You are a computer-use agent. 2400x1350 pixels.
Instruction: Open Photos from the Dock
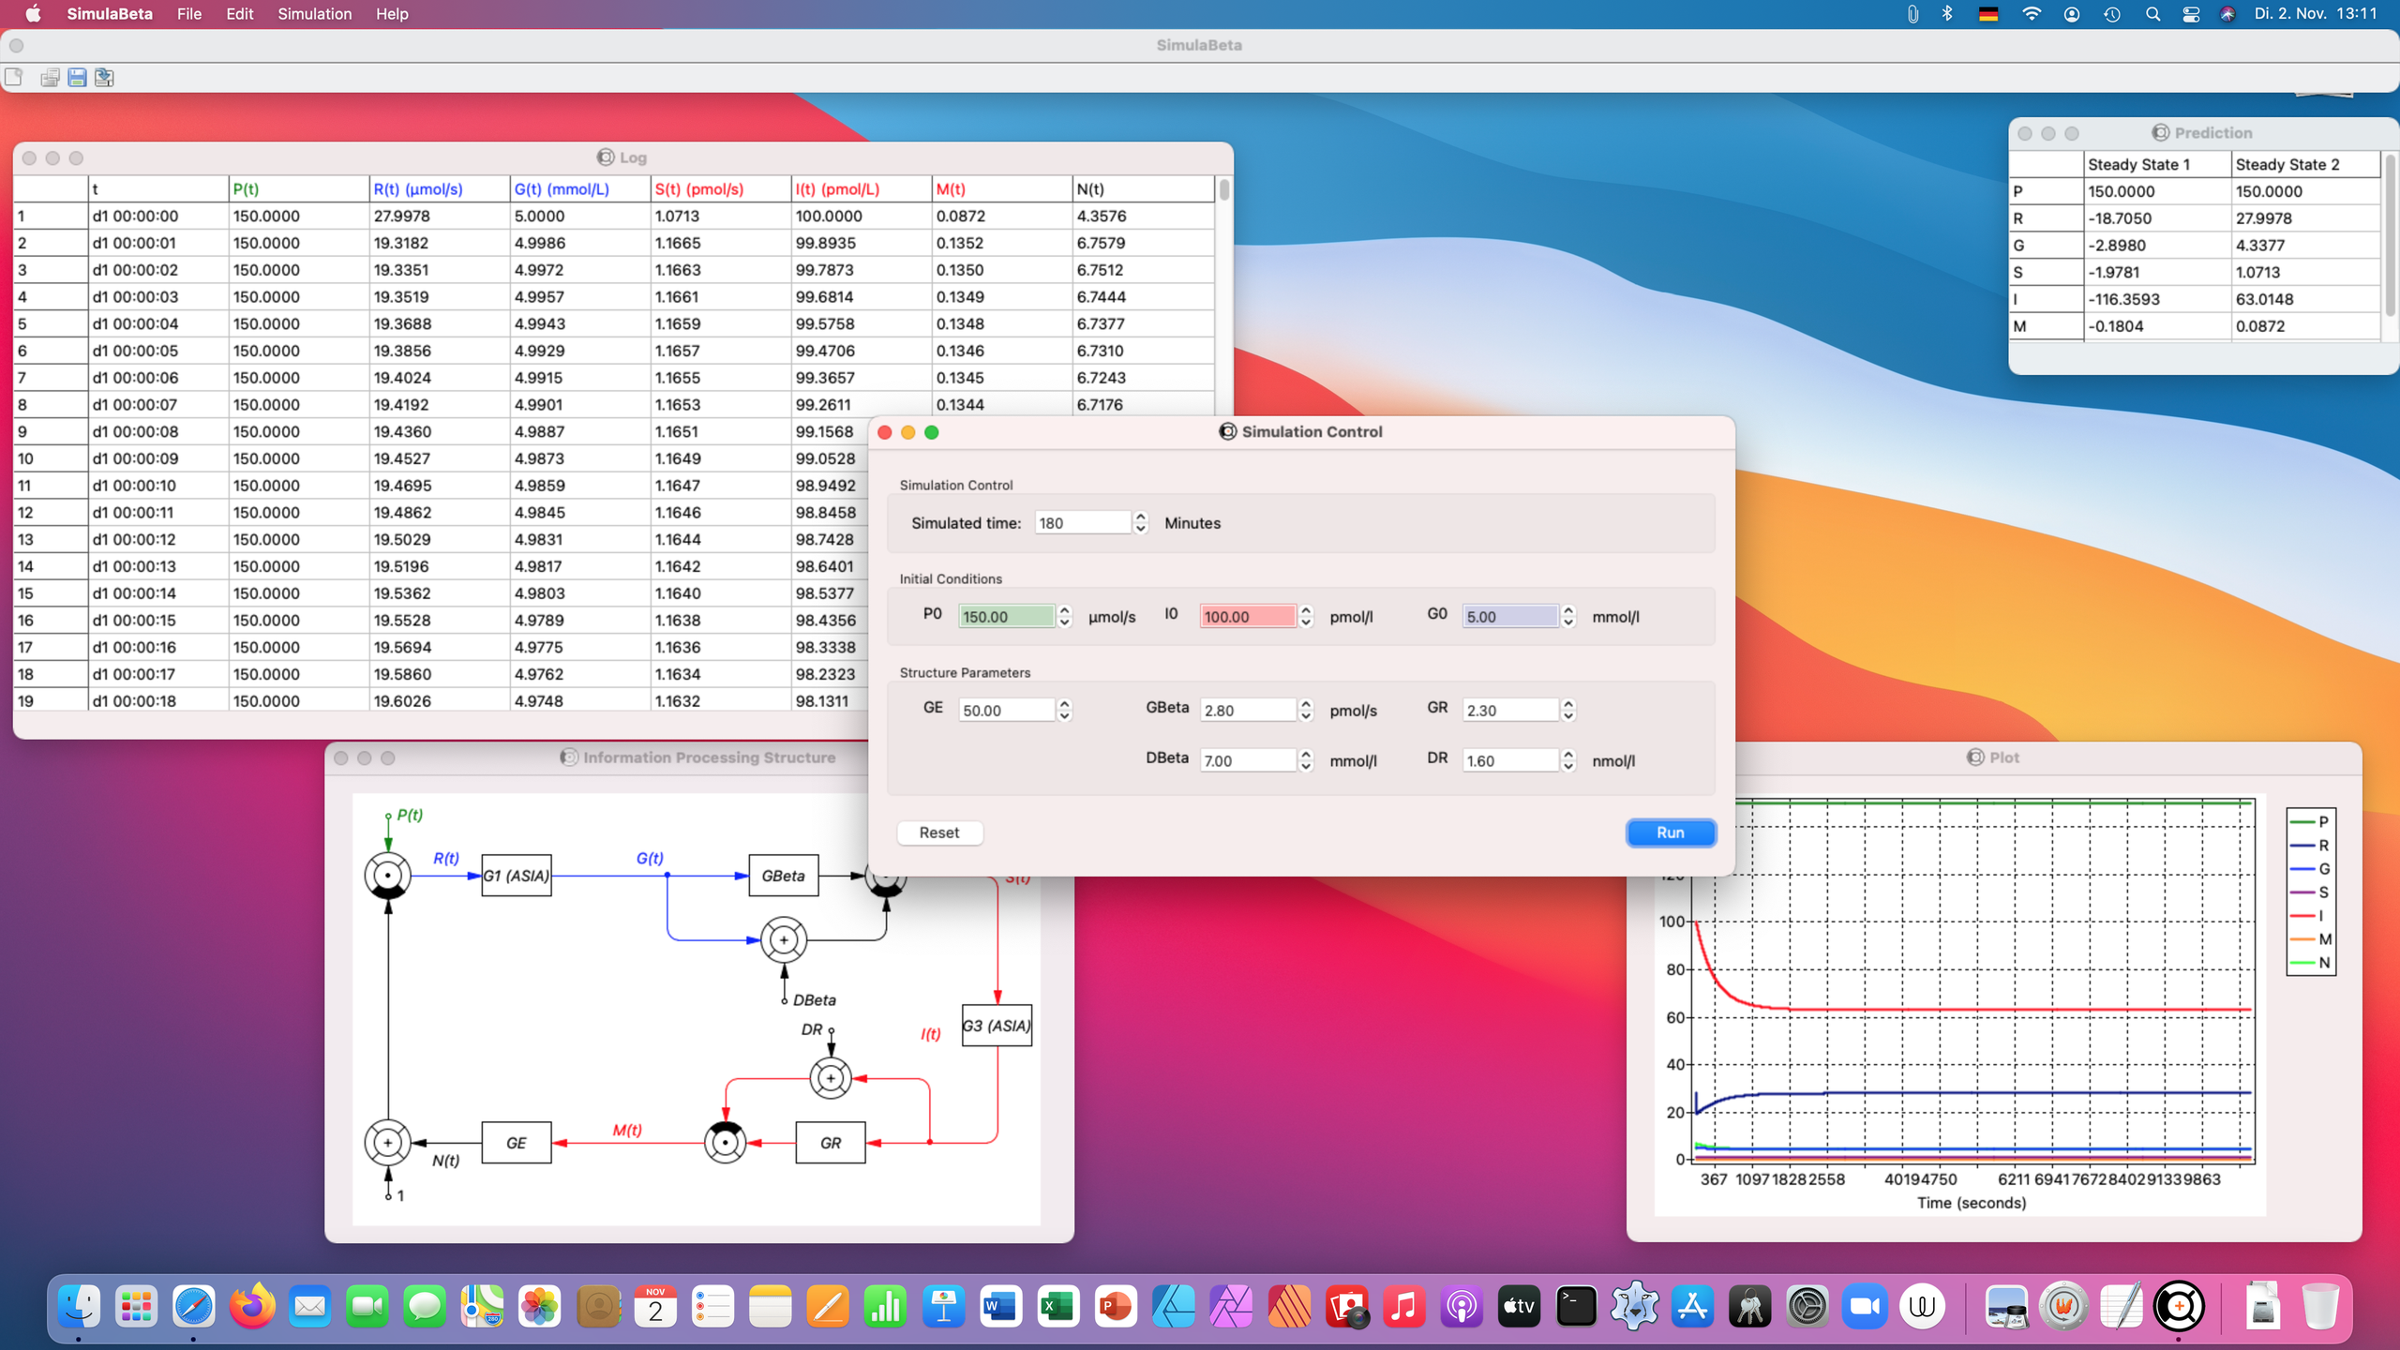tap(540, 1306)
